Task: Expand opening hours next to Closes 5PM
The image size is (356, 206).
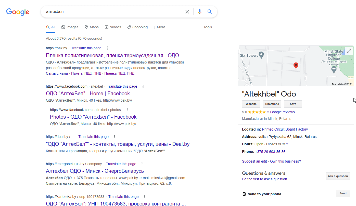Action: click(x=287, y=144)
